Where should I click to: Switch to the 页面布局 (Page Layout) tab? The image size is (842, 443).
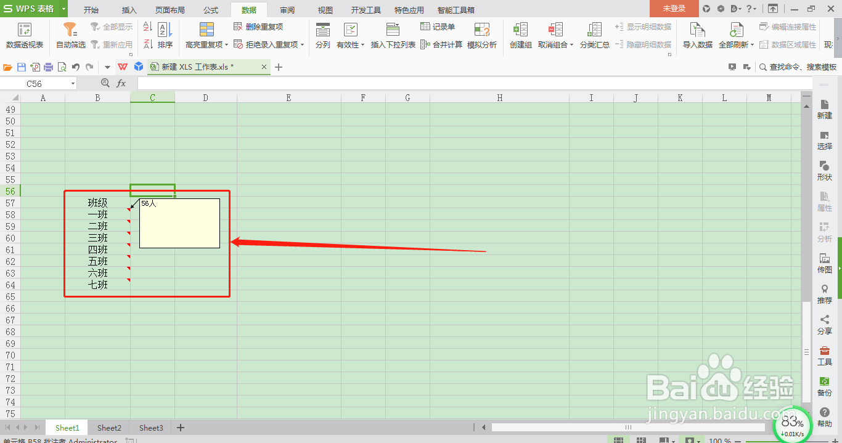tap(170, 10)
